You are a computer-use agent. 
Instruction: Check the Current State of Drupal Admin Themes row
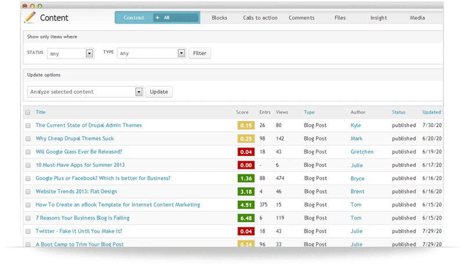(x=28, y=126)
